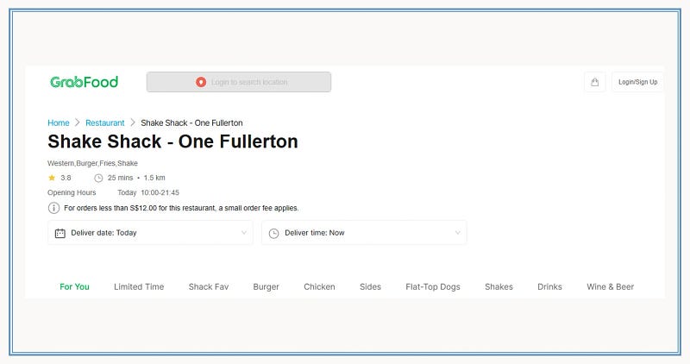Open the Burger category tab
This screenshot has height=364, width=690.
[x=266, y=287]
